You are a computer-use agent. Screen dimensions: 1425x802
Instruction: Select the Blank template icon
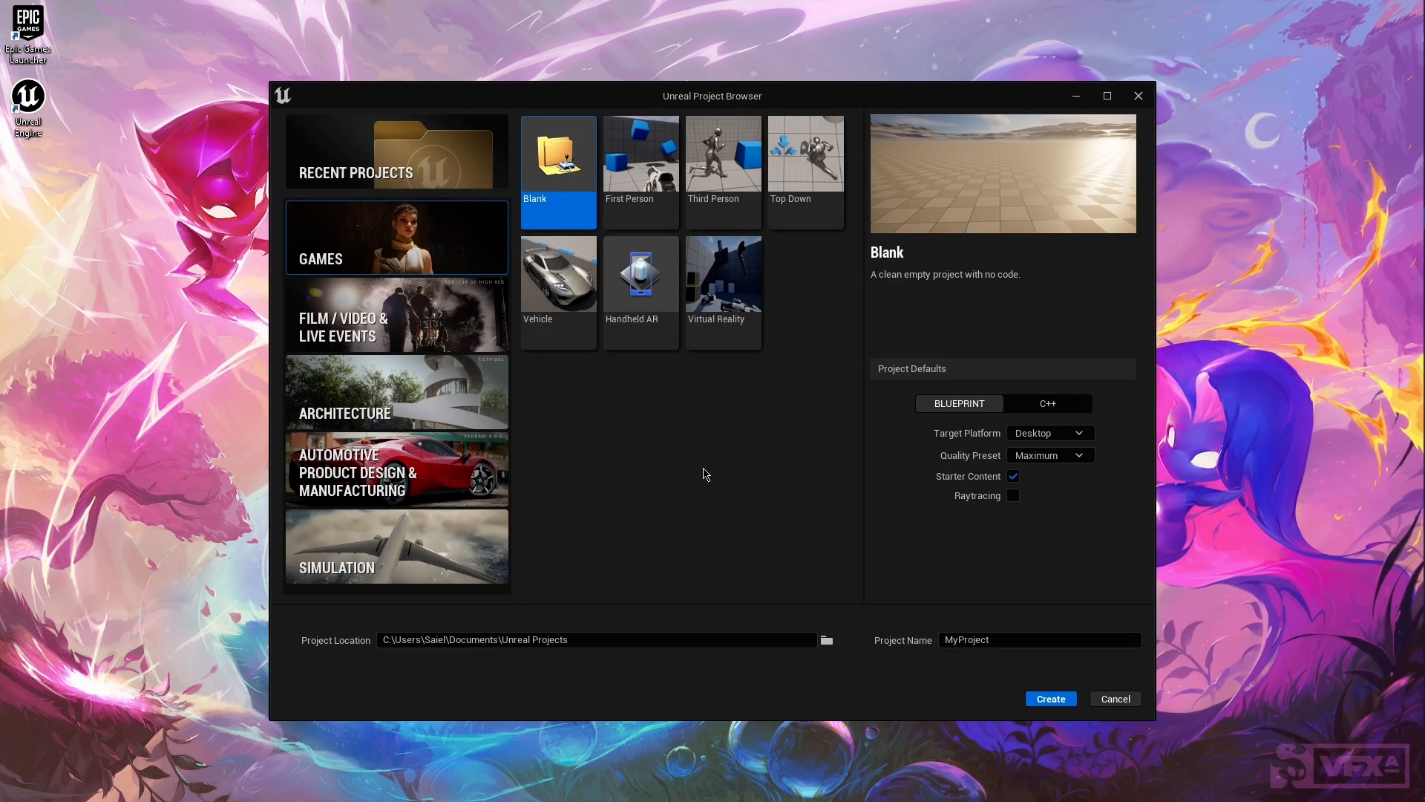(x=558, y=154)
